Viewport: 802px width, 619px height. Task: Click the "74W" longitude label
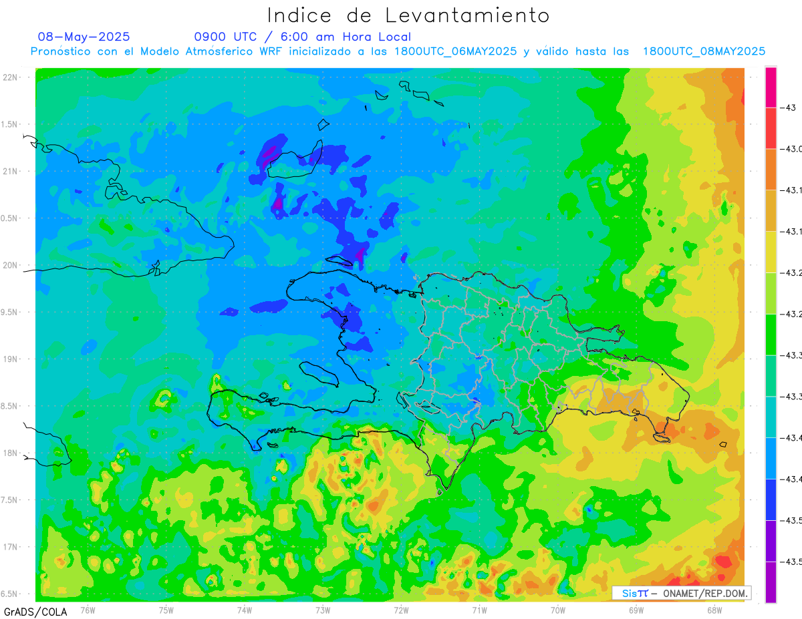(x=245, y=610)
